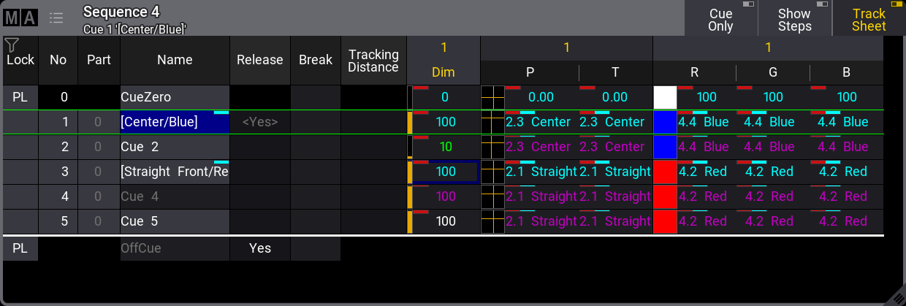Click the Release cell showing Yes for OffCue

[x=260, y=248]
